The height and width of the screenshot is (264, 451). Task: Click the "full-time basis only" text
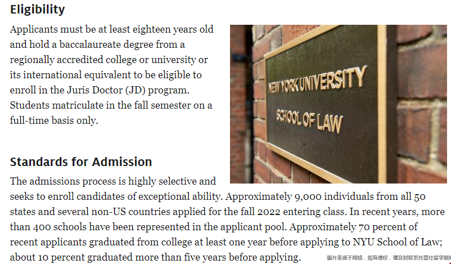click(x=52, y=120)
